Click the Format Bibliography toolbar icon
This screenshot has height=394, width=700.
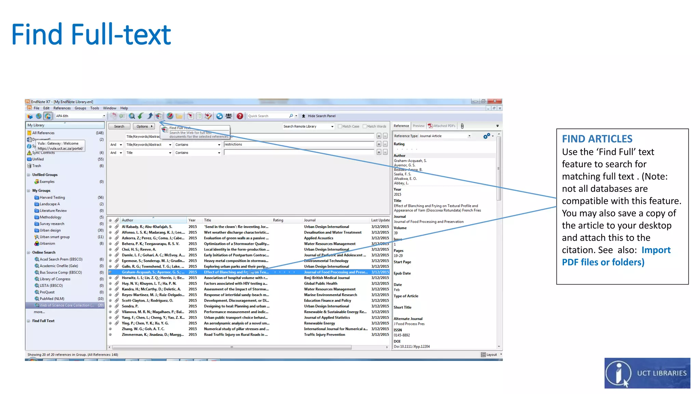[199, 116]
